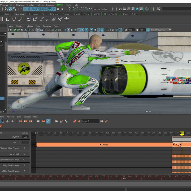The image size is (191, 191).
Task: Click the Layer_0 weight value field
Action: pos(25,137)
